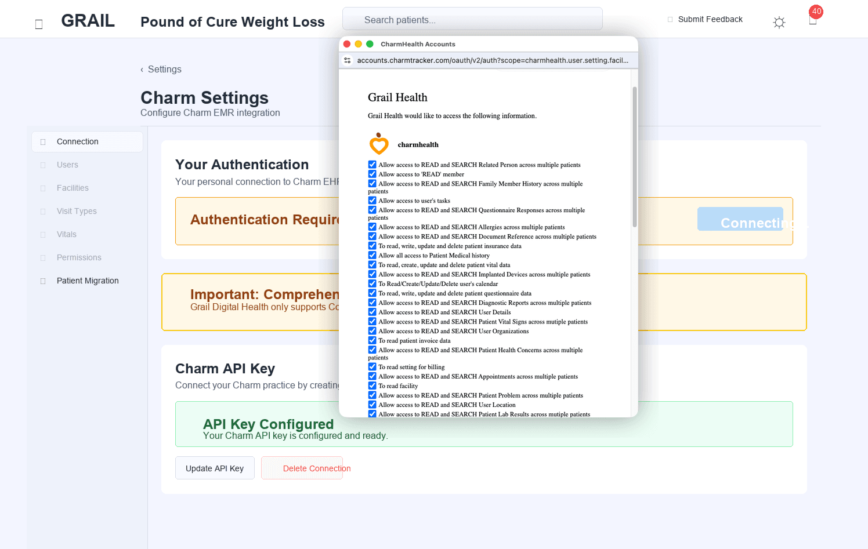
Task: Uncheck user's calendar access checkbox
Action: (372, 283)
